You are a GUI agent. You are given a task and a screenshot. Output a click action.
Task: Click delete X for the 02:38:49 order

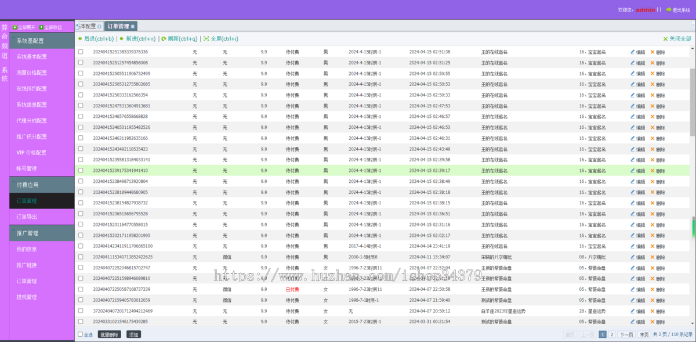click(x=652, y=182)
